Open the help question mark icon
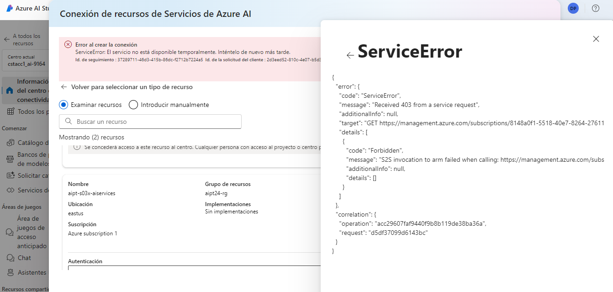Screen dimensions: 613x292 pyautogui.click(x=596, y=8)
